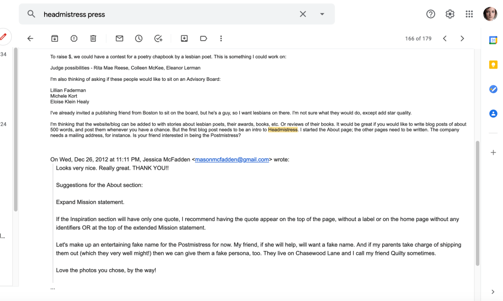Image resolution: width=503 pixels, height=301 pixels.
Task: Add this email to Tasks
Action: pos(158,38)
